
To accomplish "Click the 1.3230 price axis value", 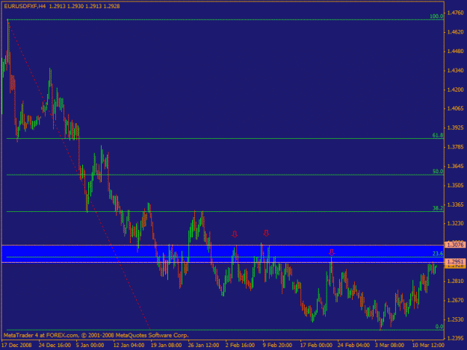I will (456, 223).
